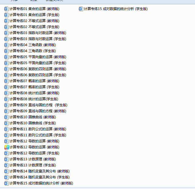Select file 计算专练14 随机变量及其分布 (学生版)
Screen dimensions: 195x189
point(39,177)
